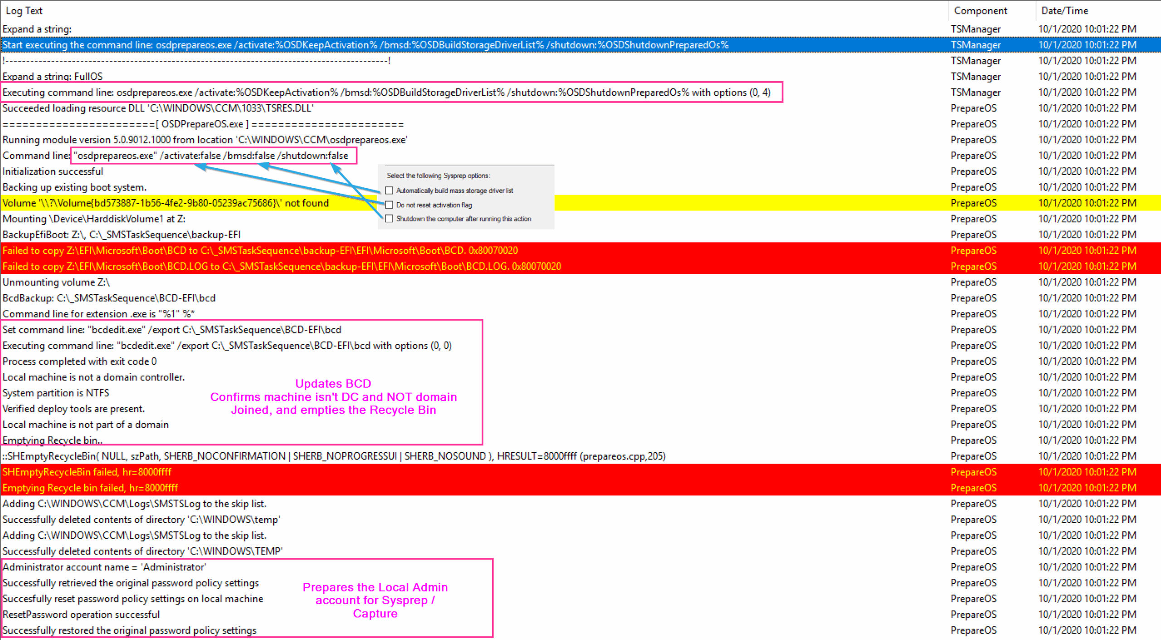This screenshot has width=1161, height=640.
Task: Select 'Emptying Recycle bin failed' error row
Action: [90, 488]
